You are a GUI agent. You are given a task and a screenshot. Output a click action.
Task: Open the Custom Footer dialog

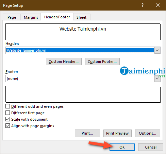(x=102, y=62)
